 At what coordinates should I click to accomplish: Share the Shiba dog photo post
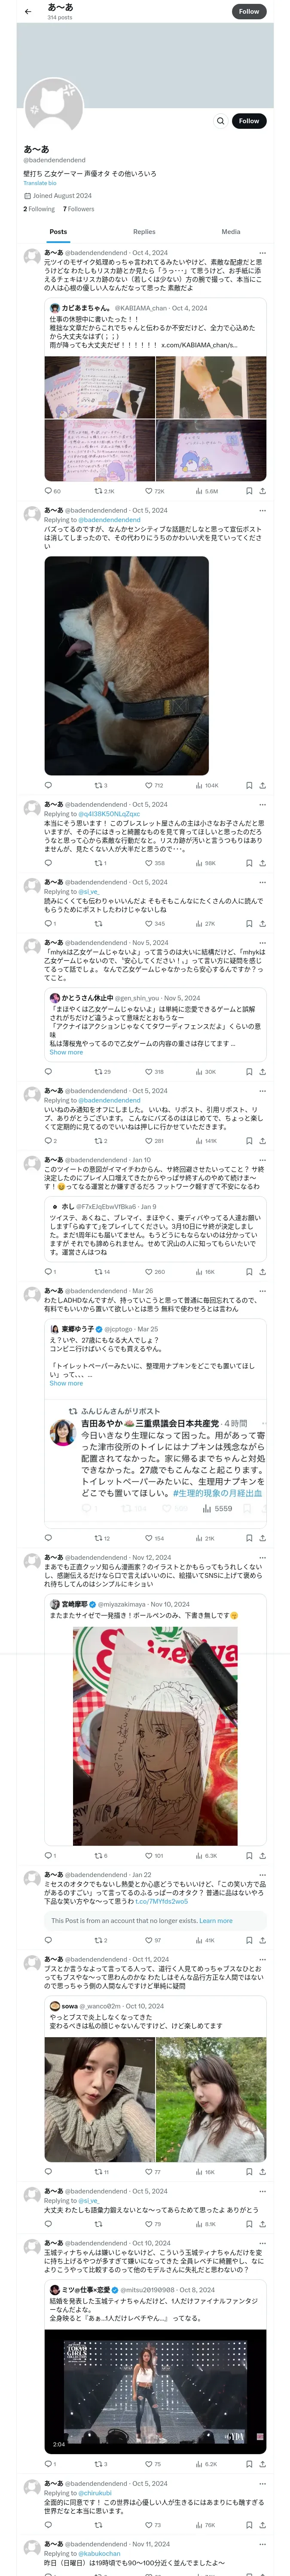click(x=263, y=785)
